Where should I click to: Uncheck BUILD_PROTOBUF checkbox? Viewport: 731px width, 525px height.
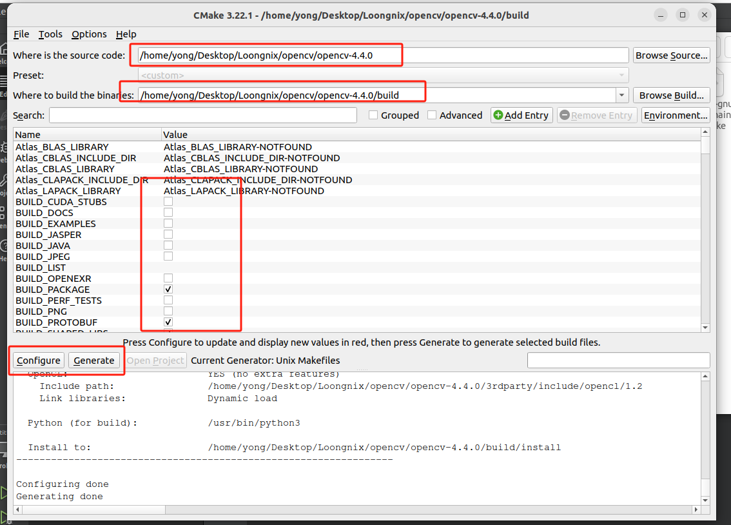[168, 322]
